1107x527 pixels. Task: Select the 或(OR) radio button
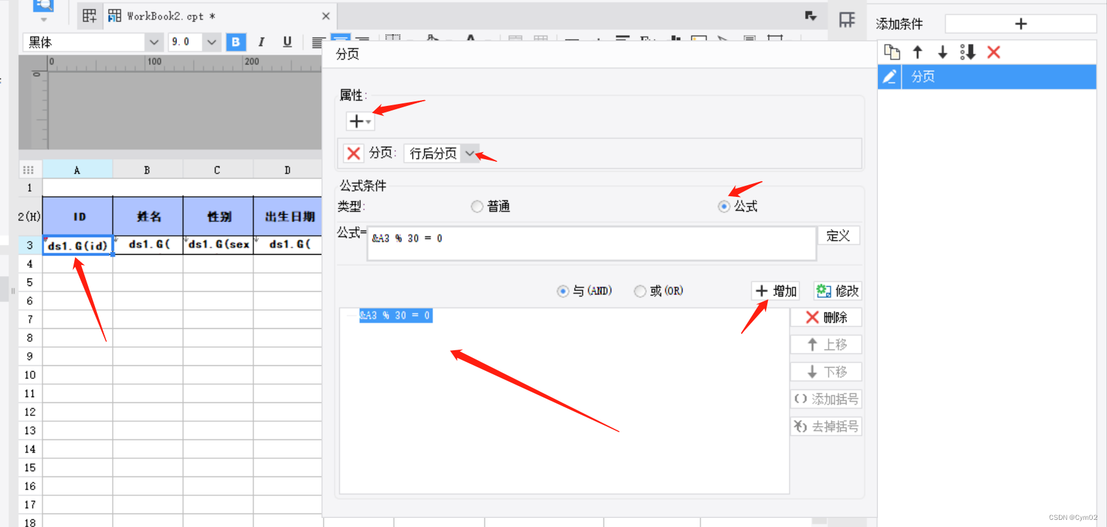tap(640, 291)
